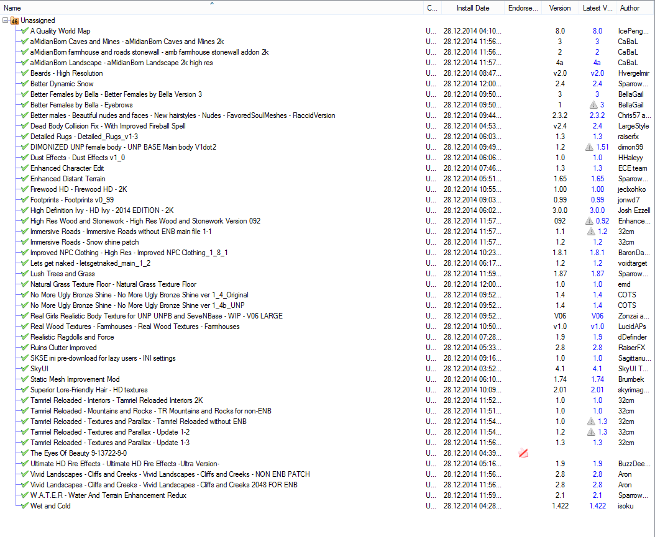Disable the Beards - High Resolution mod checkmark
The height and width of the screenshot is (537, 655).
coord(25,73)
